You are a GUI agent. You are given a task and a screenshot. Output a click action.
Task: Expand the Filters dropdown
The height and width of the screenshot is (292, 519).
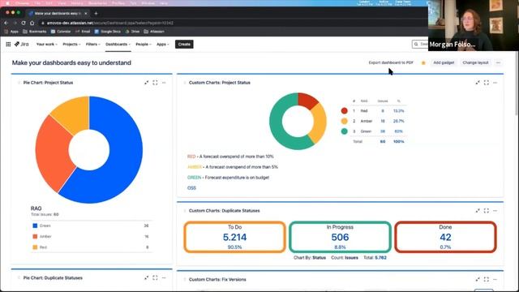tap(92, 44)
